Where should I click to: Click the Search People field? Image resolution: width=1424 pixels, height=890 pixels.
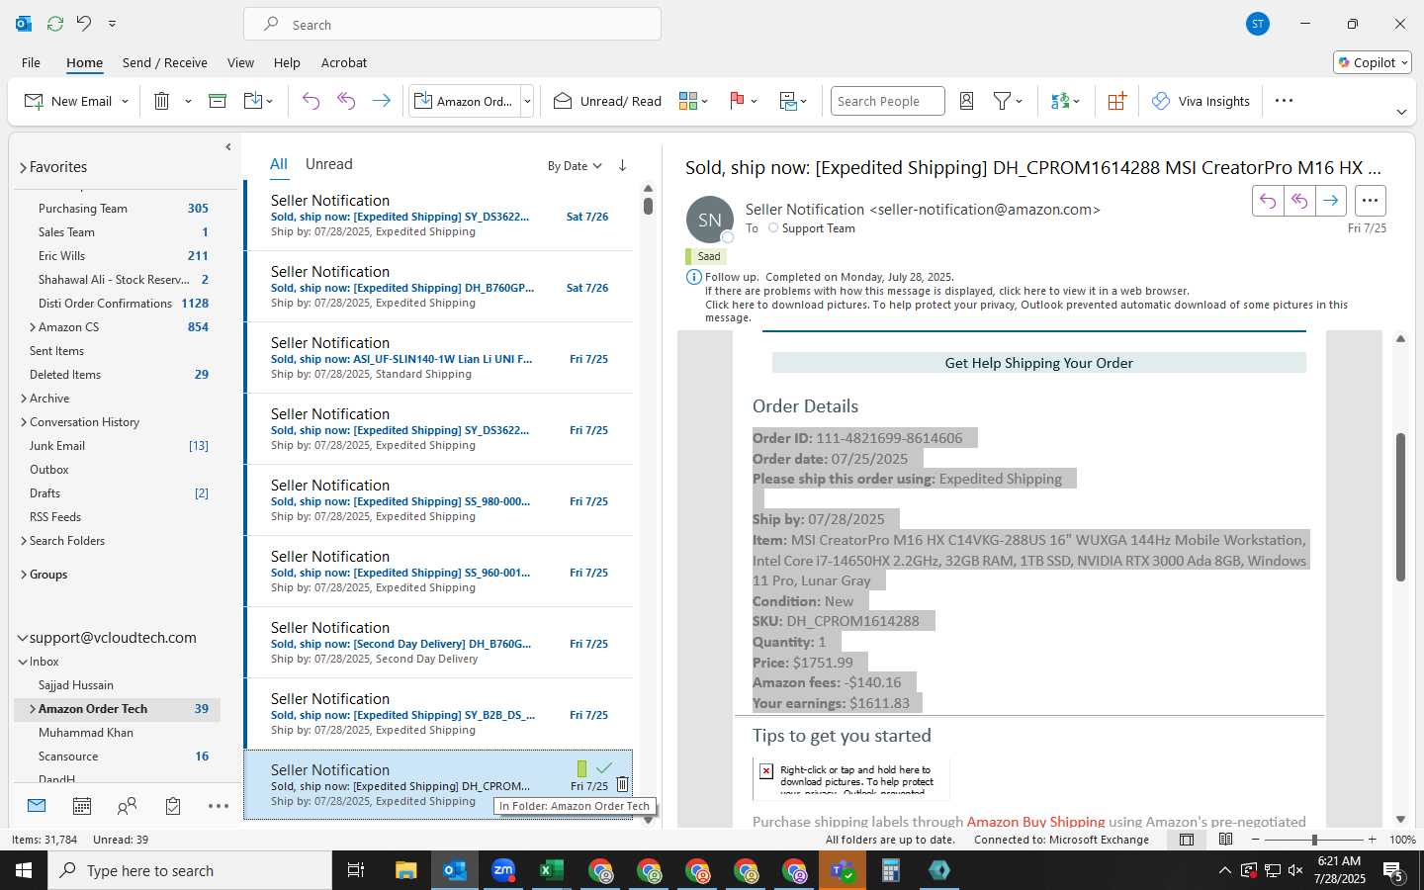[x=887, y=101]
